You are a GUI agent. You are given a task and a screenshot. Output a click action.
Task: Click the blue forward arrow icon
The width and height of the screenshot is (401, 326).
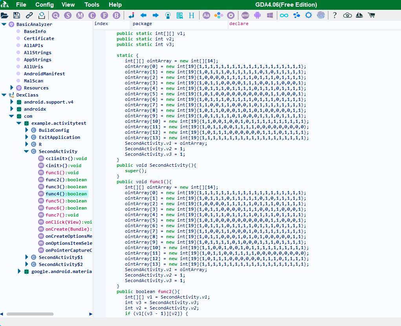tap(156, 15)
